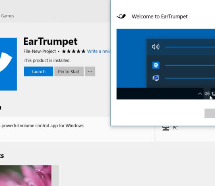Launch the EarTrumpet app
This screenshot has height=186, width=215.
coord(38,71)
